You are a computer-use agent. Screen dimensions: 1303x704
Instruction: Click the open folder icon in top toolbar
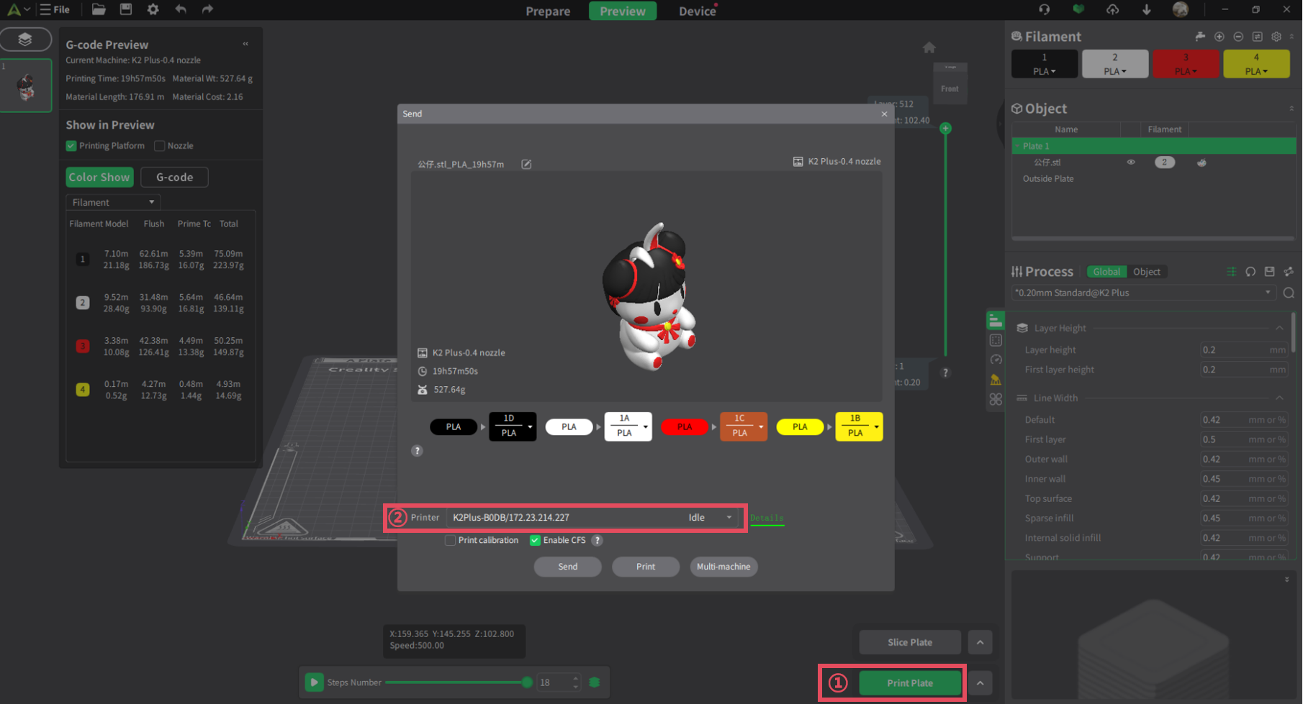99,9
